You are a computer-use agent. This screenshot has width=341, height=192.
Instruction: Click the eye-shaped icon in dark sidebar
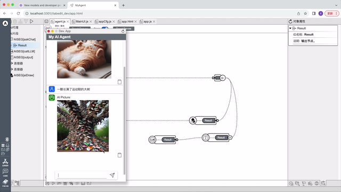coord(7,139)
